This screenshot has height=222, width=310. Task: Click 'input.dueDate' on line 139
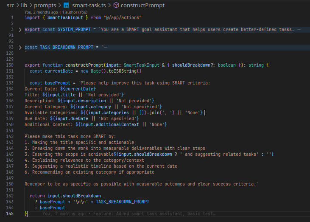pos(72,118)
